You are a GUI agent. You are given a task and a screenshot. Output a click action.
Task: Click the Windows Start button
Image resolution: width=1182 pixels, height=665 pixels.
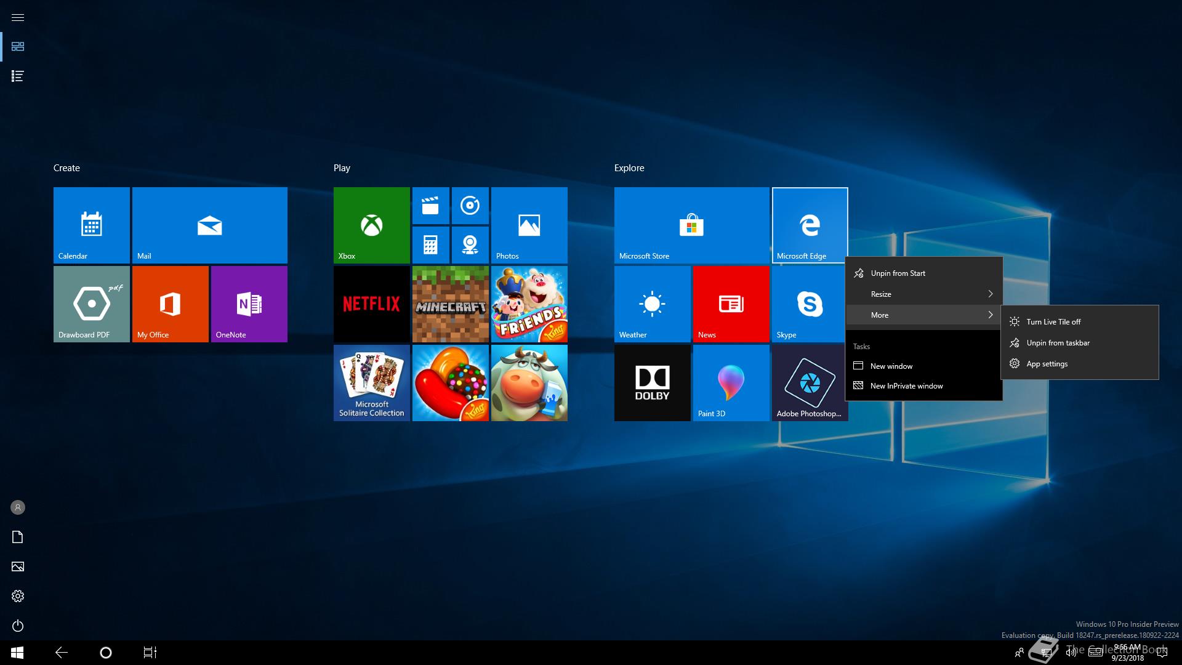coord(17,653)
